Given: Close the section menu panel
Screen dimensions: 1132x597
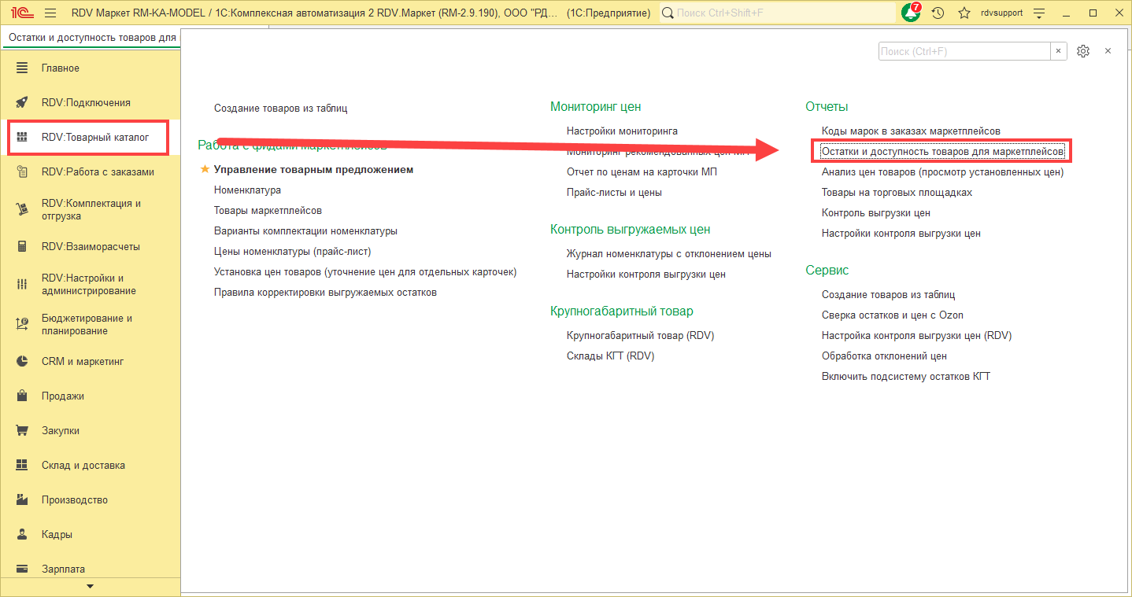Looking at the screenshot, I should [1108, 51].
